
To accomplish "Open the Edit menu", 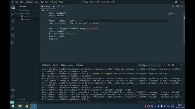I will coord(22,2).
